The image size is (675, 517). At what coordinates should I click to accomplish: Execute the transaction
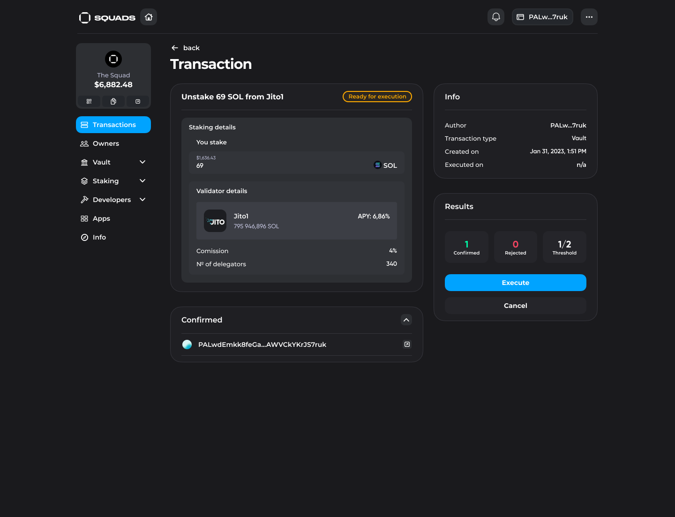516,283
